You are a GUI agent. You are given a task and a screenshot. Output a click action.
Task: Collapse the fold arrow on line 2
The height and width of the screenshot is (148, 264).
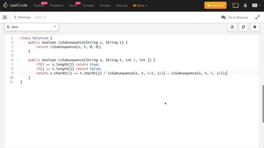point(18,42)
